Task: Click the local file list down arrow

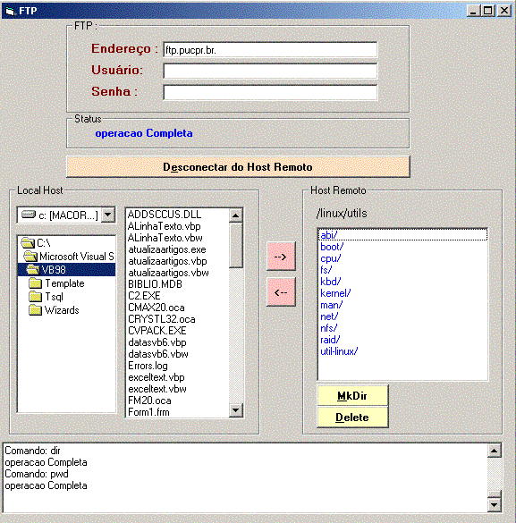Action: pos(236,410)
